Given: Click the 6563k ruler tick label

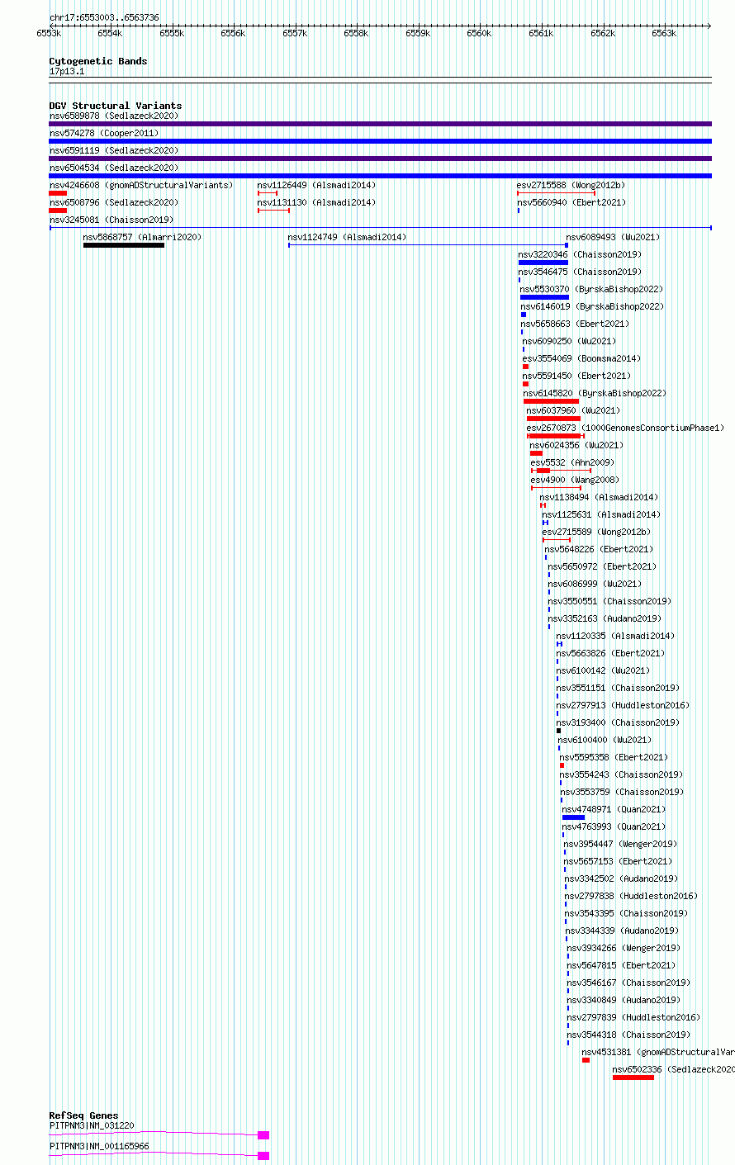Looking at the screenshot, I should point(664,33).
